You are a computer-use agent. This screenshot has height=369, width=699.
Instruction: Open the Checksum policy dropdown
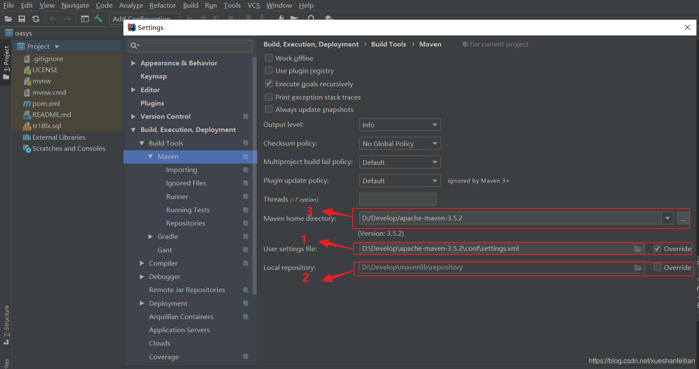tap(400, 143)
